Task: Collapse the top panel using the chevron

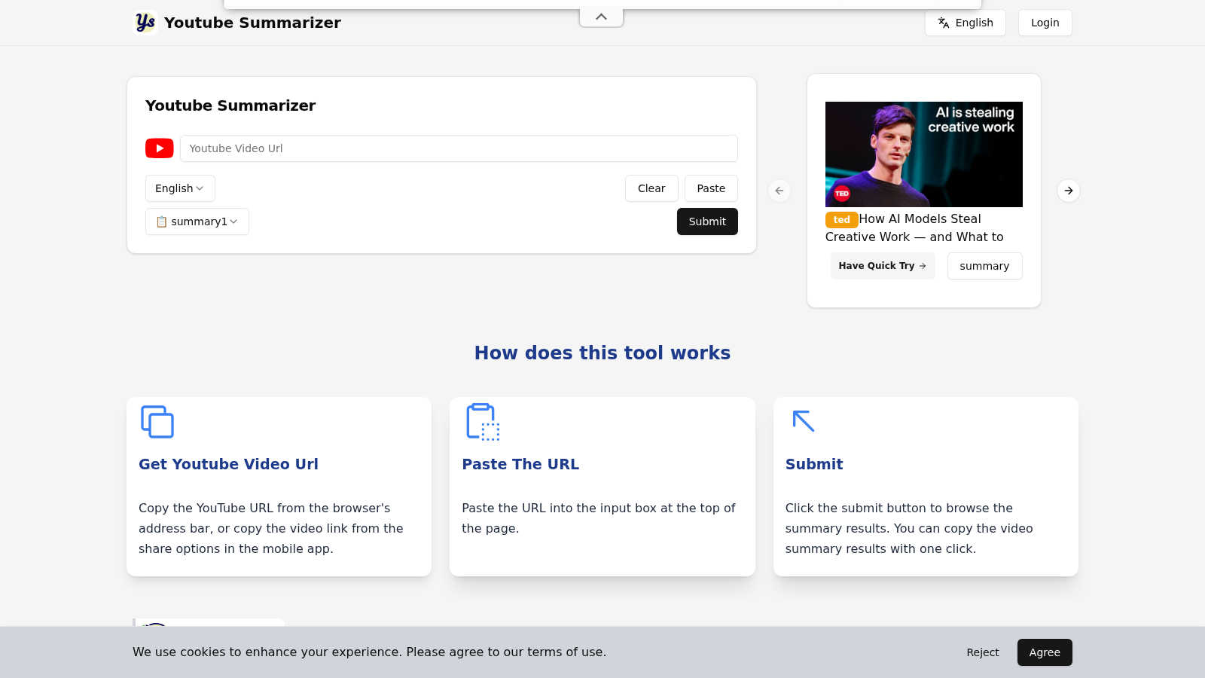Action: pyautogui.click(x=601, y=17)
